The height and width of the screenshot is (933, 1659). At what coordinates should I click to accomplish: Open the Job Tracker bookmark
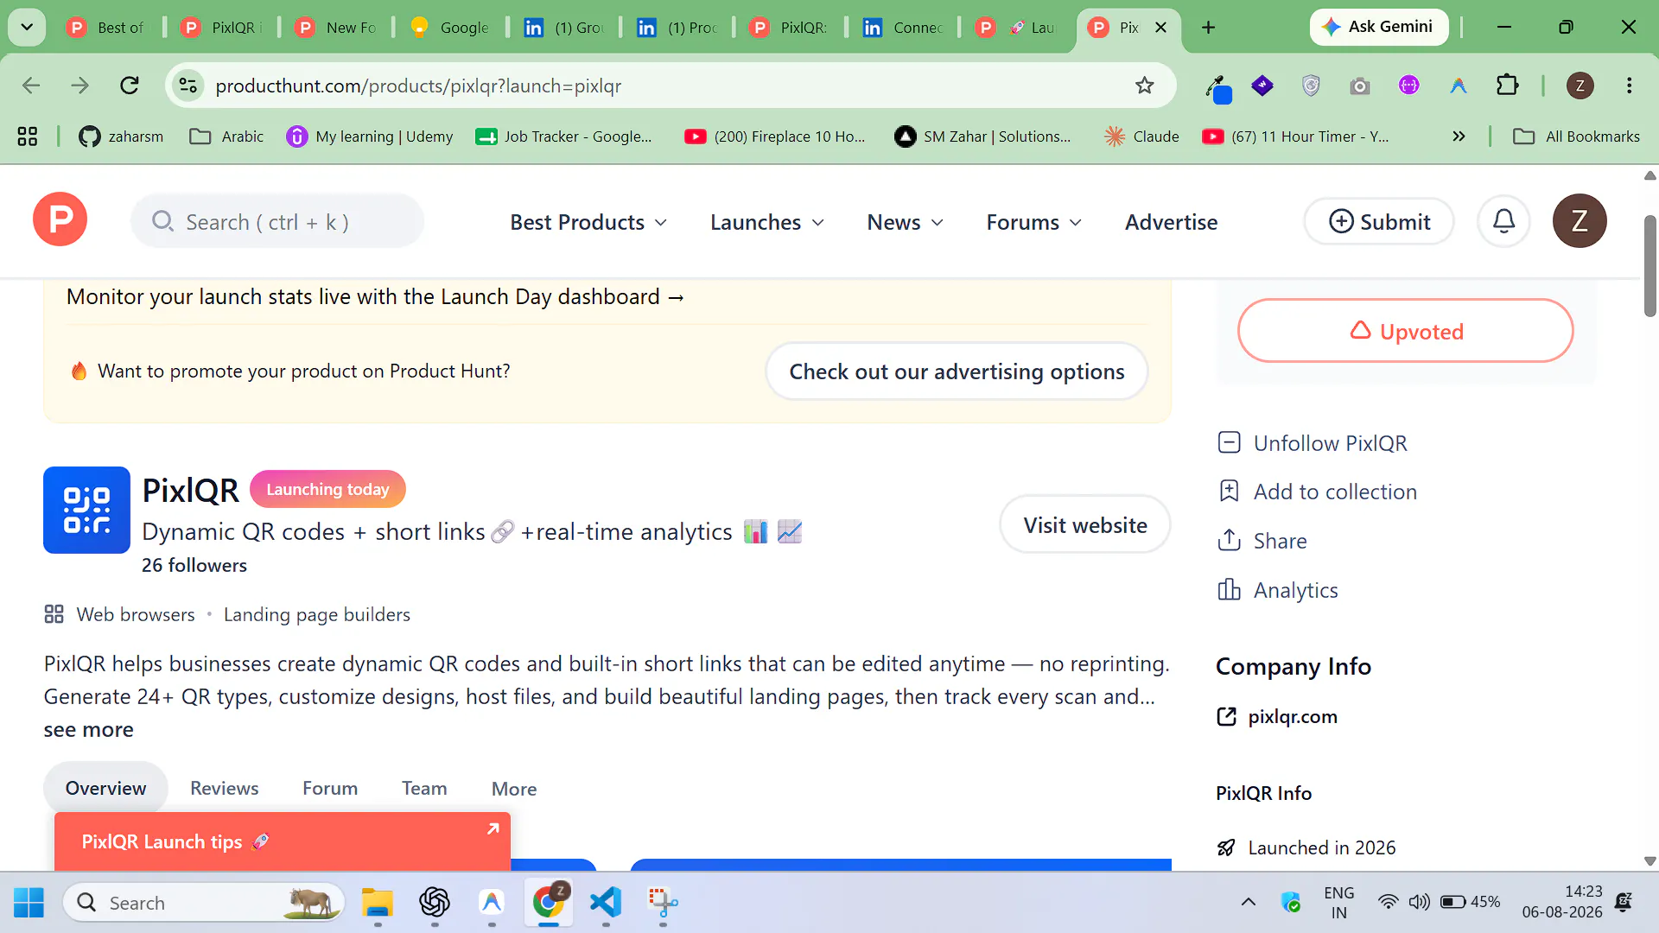click(563, 136)
